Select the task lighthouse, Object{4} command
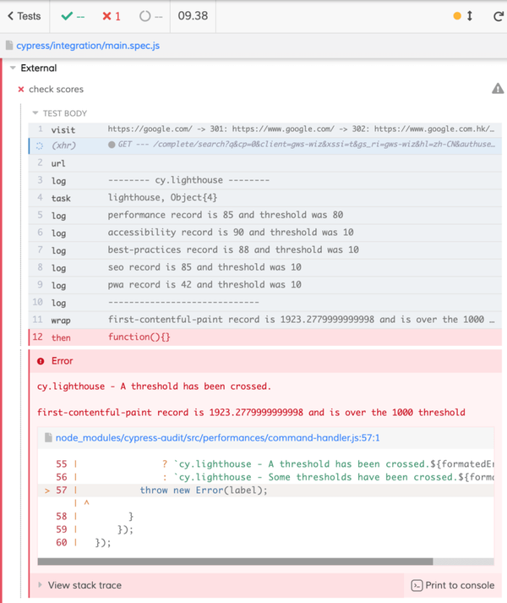The width and height of the screenshot is (507, 603). pyautogui.click(x=264, y=198)
